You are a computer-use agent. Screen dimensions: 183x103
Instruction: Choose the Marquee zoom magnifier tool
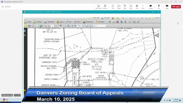pos(68,26)
